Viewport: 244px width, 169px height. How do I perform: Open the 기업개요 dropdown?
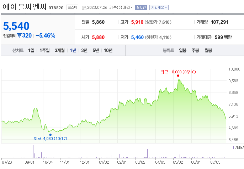pos(159,7)
